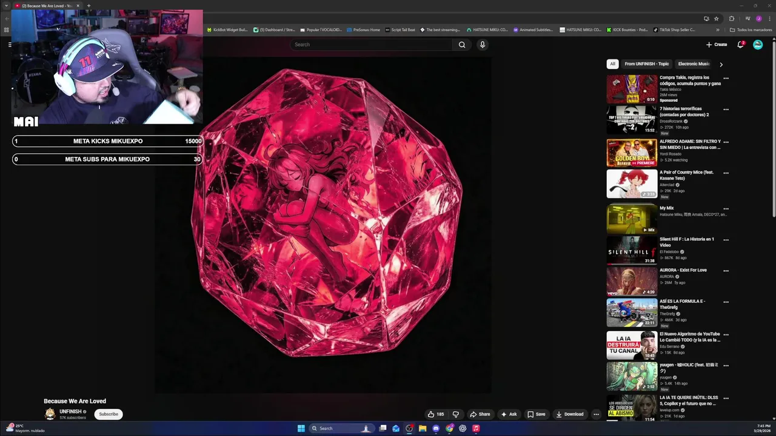Open Discord from the taskbar

(x=436, y=428)
